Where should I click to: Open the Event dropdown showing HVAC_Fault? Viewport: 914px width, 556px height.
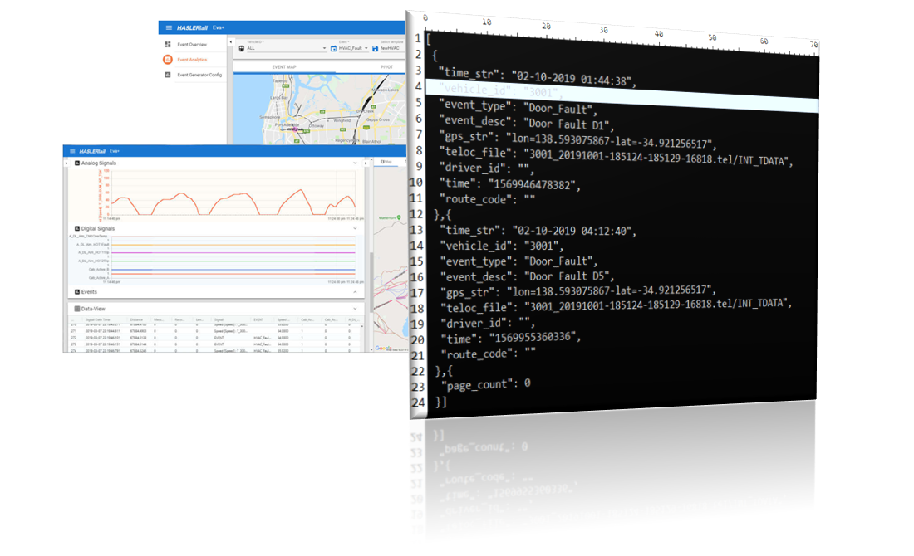click(x=353, y=48)
